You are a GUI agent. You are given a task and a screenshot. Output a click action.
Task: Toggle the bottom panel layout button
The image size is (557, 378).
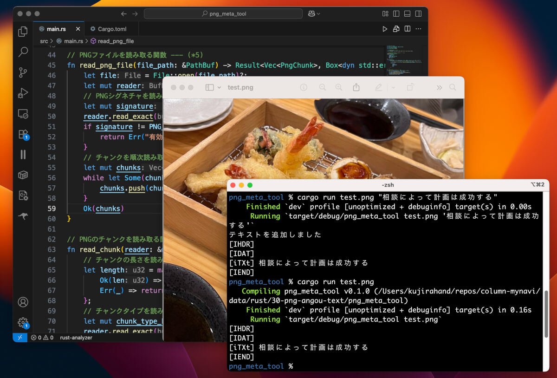pos(407,14)
